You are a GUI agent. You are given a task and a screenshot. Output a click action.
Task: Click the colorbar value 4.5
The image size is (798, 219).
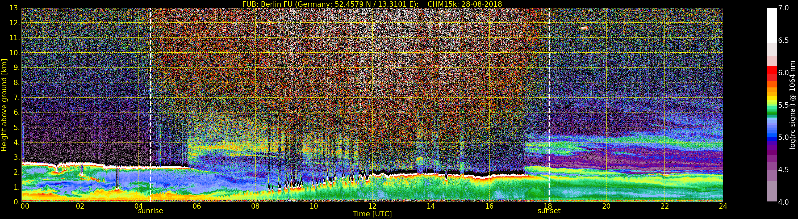coord(783,170)
